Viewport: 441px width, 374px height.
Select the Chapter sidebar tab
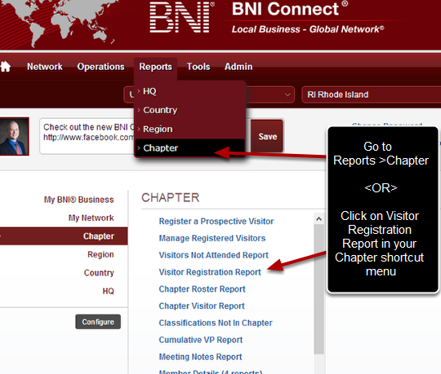[64, 236]
